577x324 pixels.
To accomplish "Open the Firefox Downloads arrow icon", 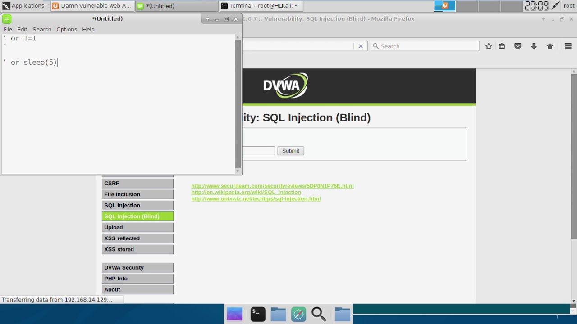I will [x=534, y=46].
